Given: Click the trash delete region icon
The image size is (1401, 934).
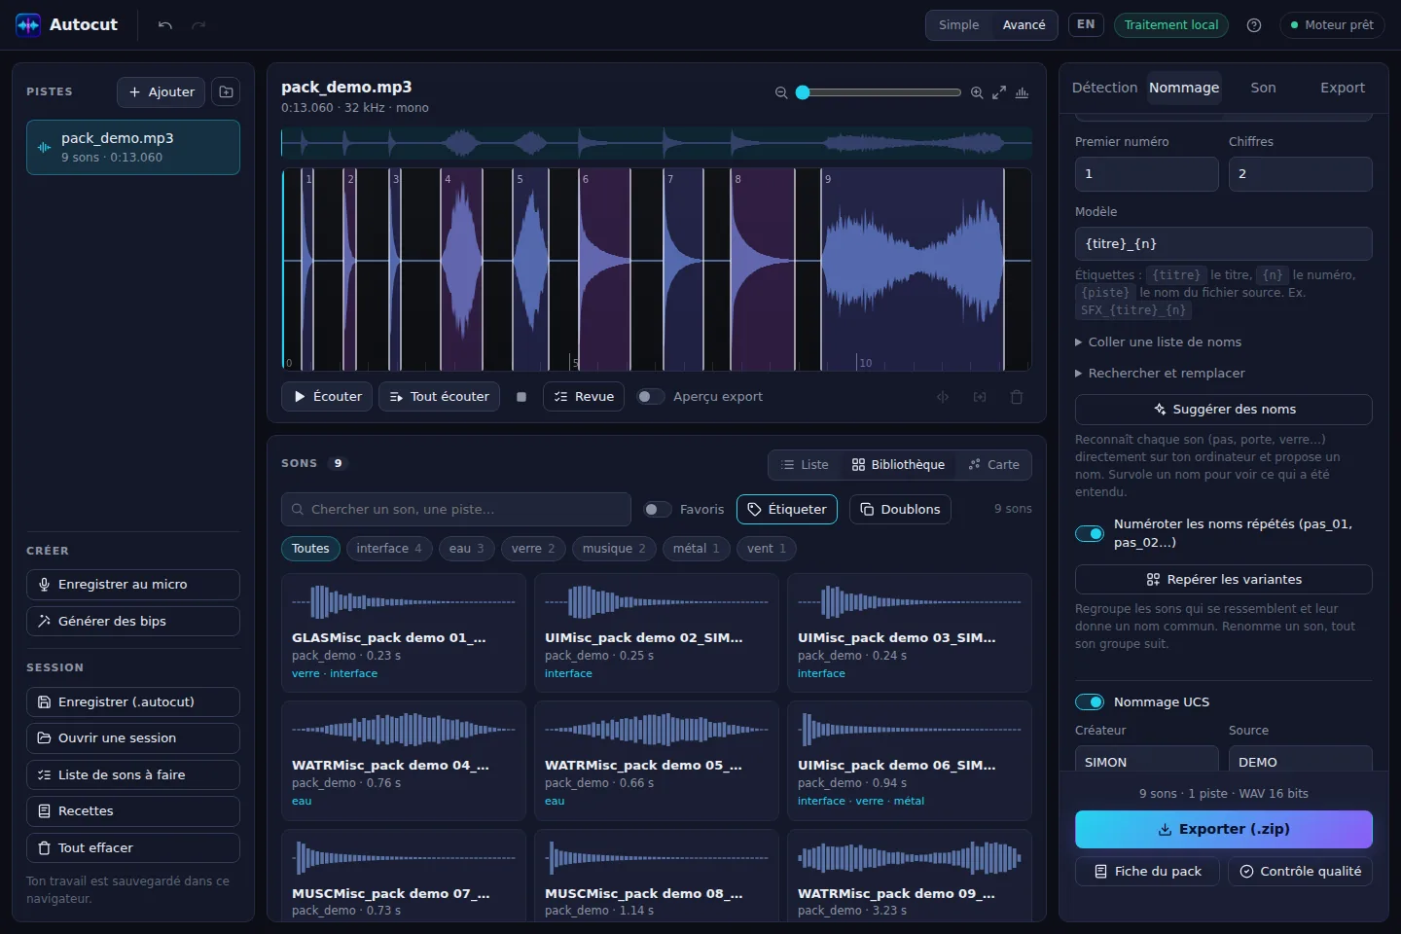Looking at the screenshot, I should pos(1017,397).
